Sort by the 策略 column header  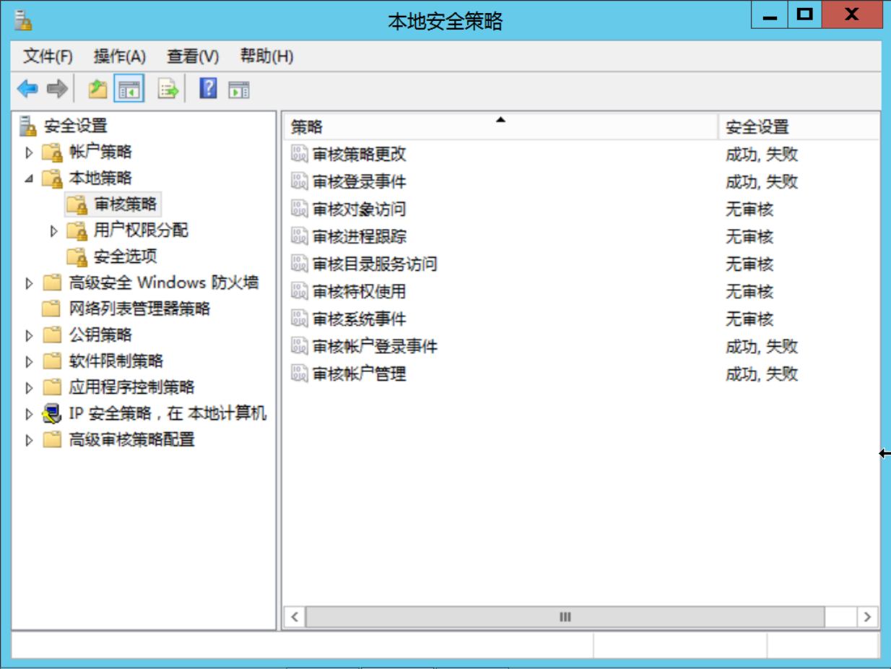(500, 127)
